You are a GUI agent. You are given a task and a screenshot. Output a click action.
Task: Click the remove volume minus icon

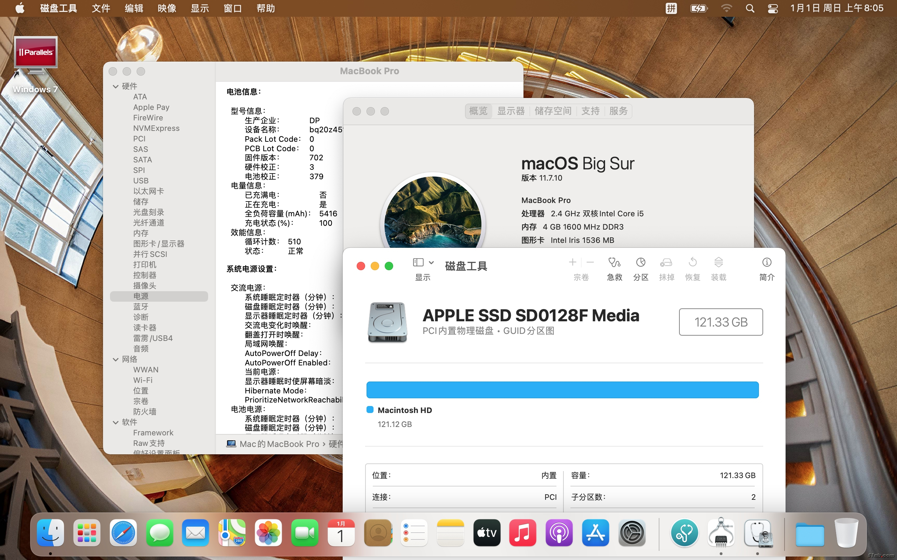pos(590,262)
